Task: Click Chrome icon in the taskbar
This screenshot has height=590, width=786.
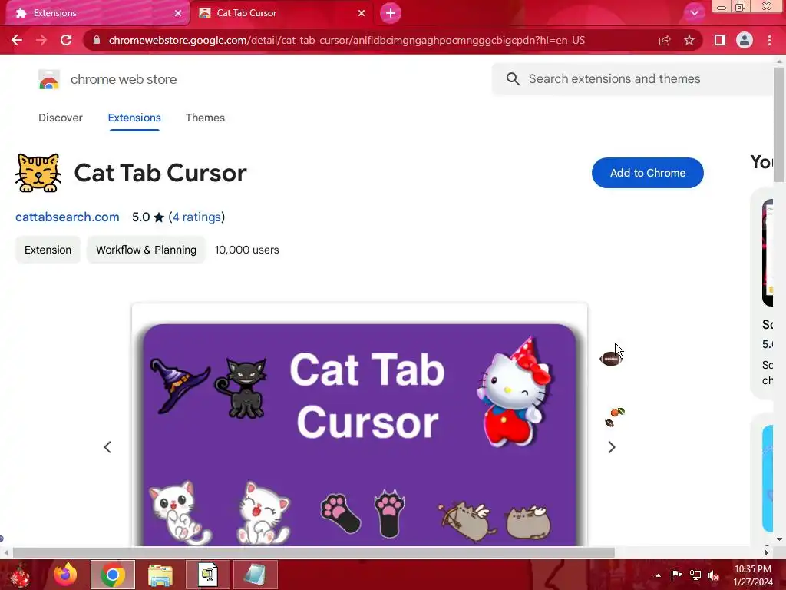Action: (113, 575)
